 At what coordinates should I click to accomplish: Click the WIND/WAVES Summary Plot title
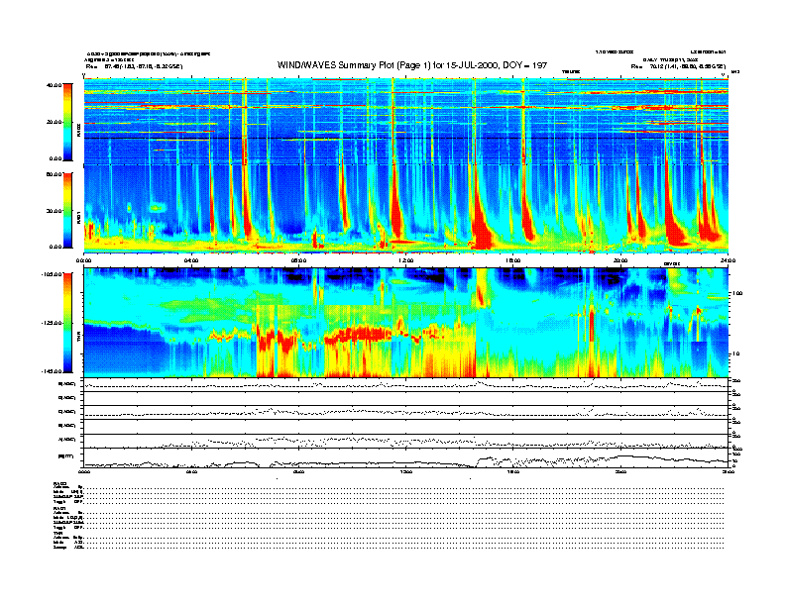click(x=412, y=65)
